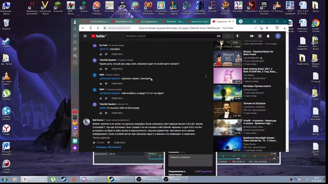
Task: Open Recycle Bin desktop icon
Action: click(7, 25)
